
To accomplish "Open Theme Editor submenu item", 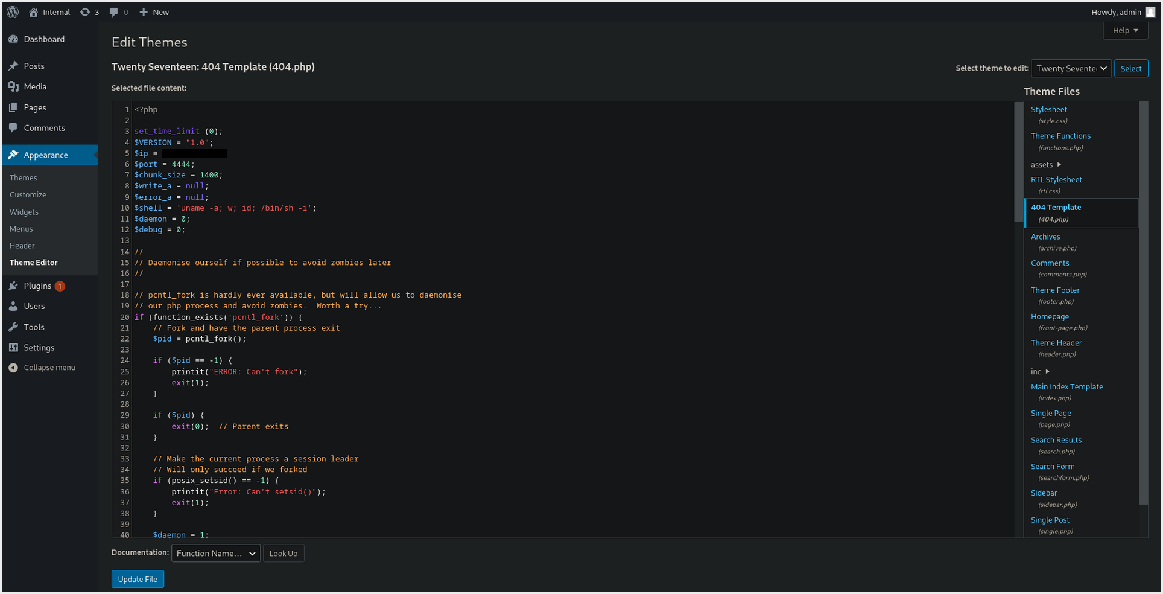I will (34, 263).
